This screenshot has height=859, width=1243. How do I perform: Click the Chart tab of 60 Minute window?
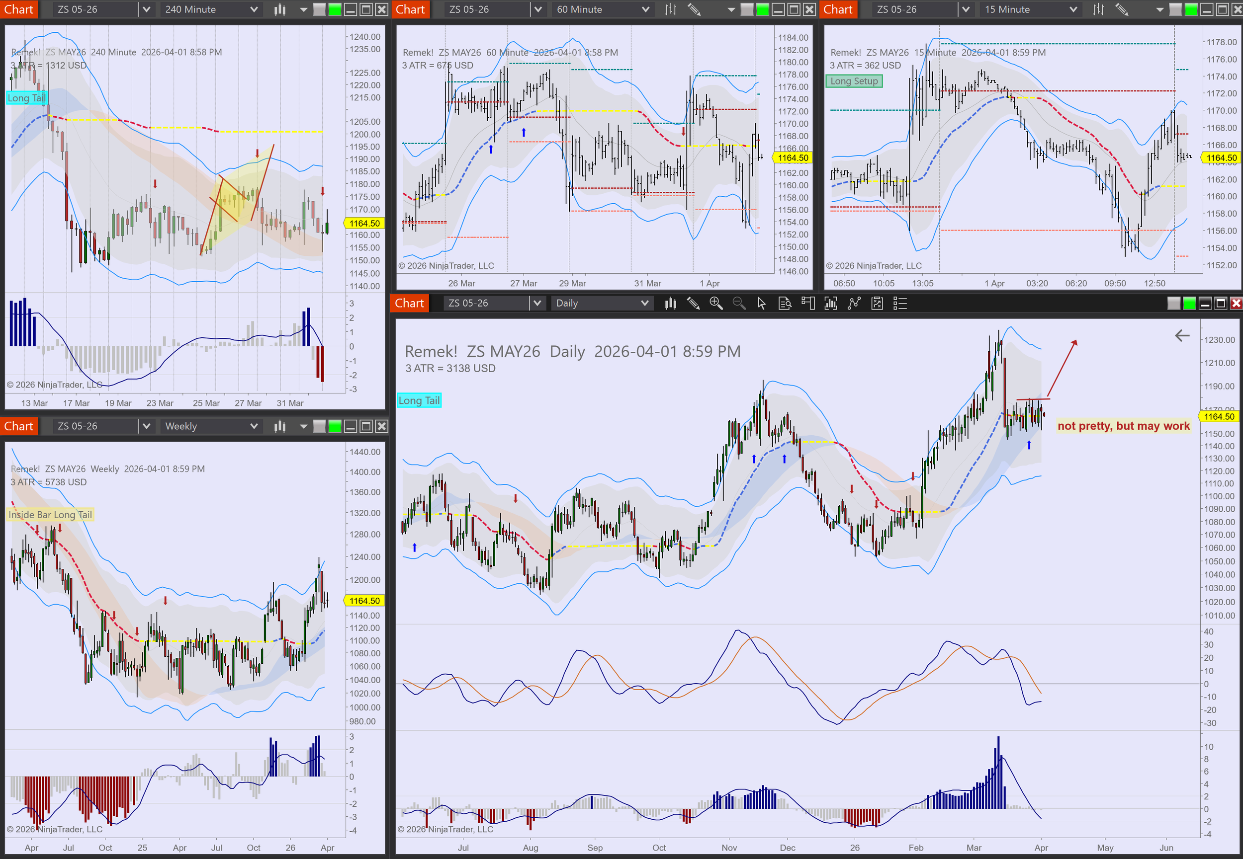pos(410,10)
